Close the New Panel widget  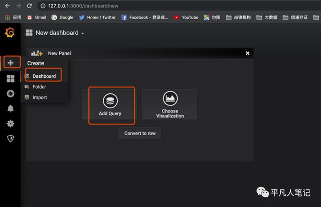[x=247, y=53]
